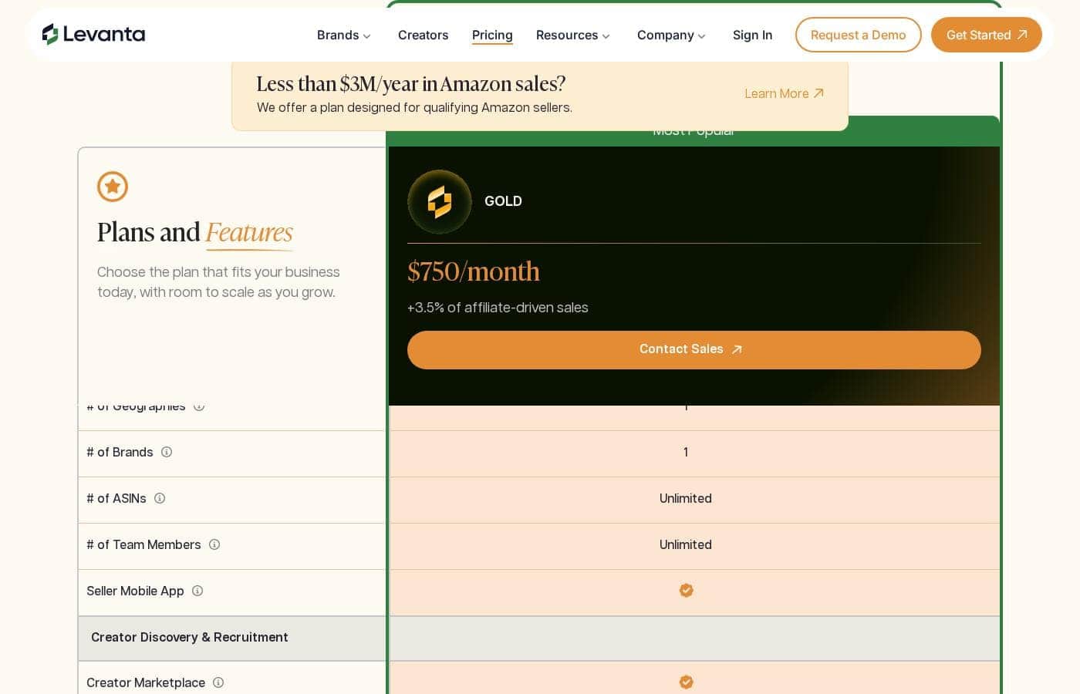Click Unlimited value in ASINs row
This screenshot has height=694, width=1080.
pyautogui.click(x=686, y=498)
